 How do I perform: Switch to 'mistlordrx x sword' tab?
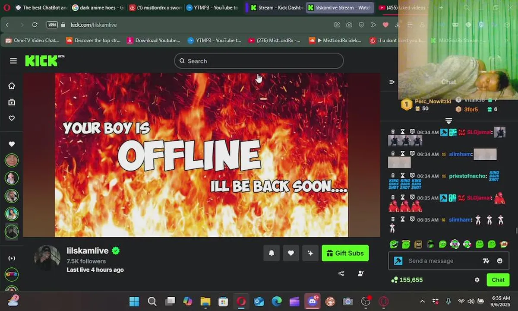pyautogui.click(x=155, y=8)
